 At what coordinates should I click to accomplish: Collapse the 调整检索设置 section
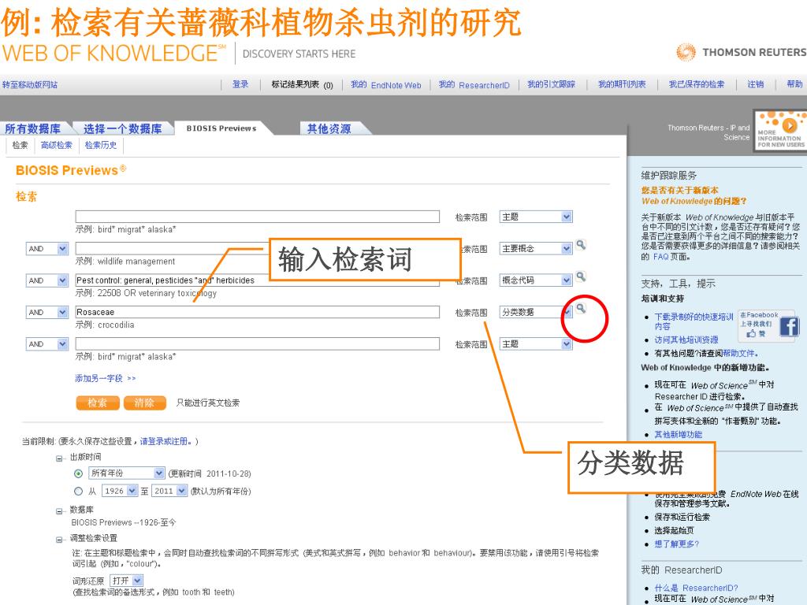[x=59, y=540]
